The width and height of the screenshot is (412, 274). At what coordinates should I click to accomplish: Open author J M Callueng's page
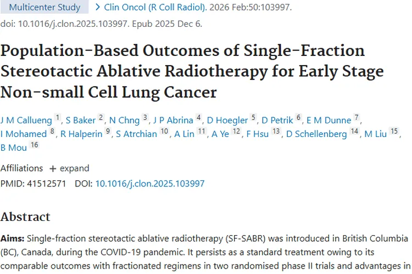26,120
